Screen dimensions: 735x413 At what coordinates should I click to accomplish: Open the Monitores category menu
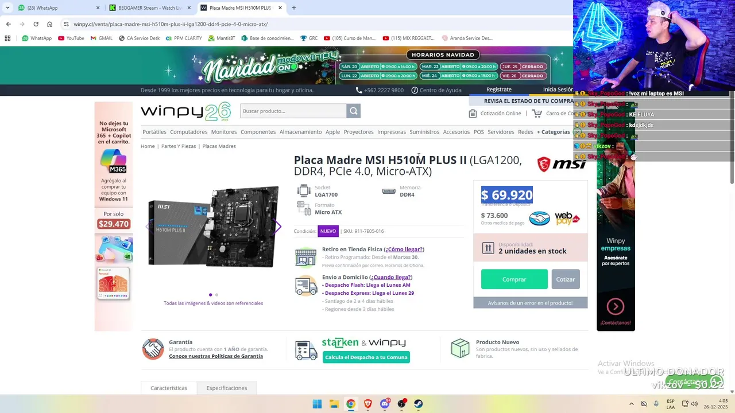[x=224, y=132]
